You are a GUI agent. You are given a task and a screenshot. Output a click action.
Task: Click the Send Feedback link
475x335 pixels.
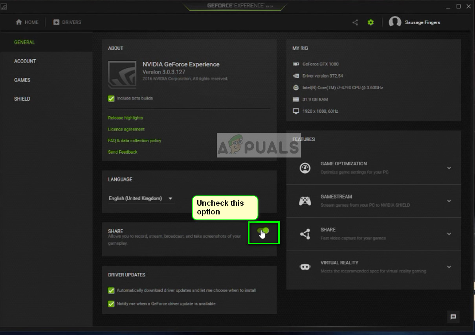pos(123,152)
